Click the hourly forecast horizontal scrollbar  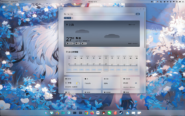[x=83, y=72]
